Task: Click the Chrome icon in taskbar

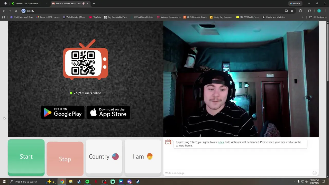Action: (62, 182)
